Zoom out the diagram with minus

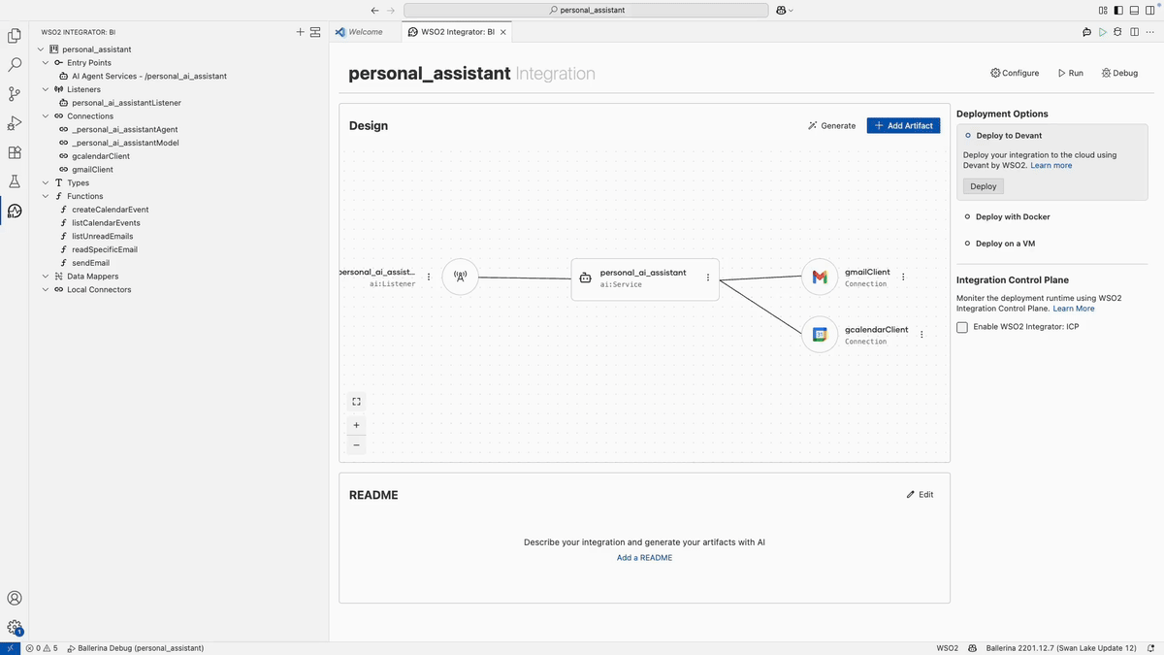pos(356,445)
